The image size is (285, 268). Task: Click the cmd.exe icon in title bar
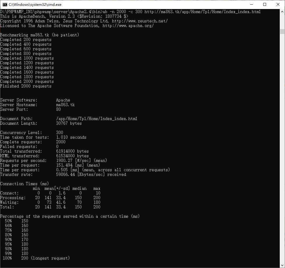click(x=5, y=4)
